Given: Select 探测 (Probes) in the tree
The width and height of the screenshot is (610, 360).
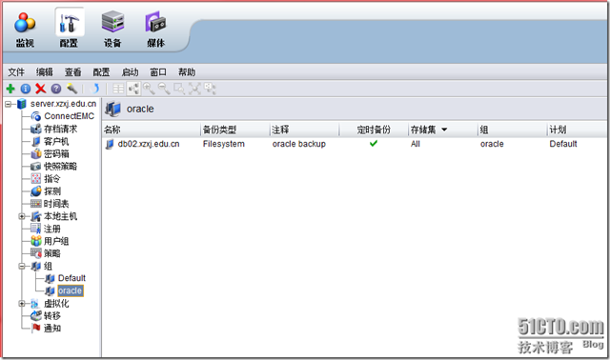Looking at the screenshot, I should click(51, 190).
